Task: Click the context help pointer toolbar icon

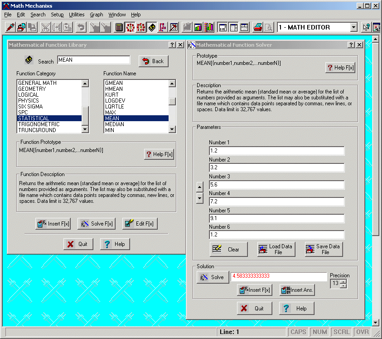Action: tap(366, 27)
